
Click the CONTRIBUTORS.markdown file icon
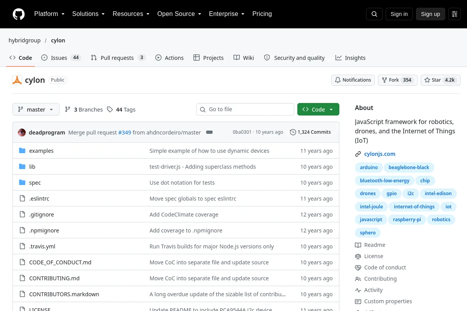22,294
